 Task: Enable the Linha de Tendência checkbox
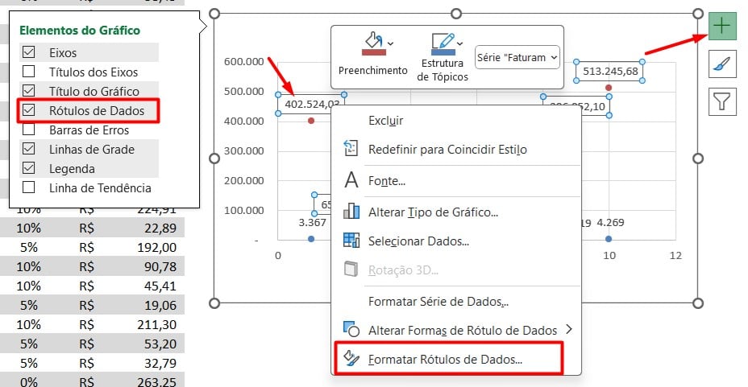[29, 187]
